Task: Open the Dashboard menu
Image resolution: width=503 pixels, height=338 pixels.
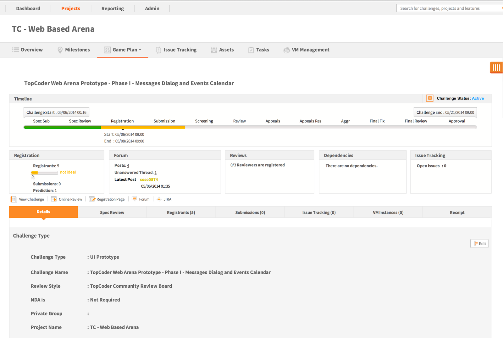Action: point(28,8)
